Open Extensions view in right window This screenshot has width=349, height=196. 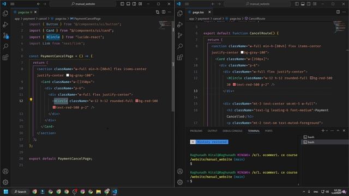pos(180,57)
